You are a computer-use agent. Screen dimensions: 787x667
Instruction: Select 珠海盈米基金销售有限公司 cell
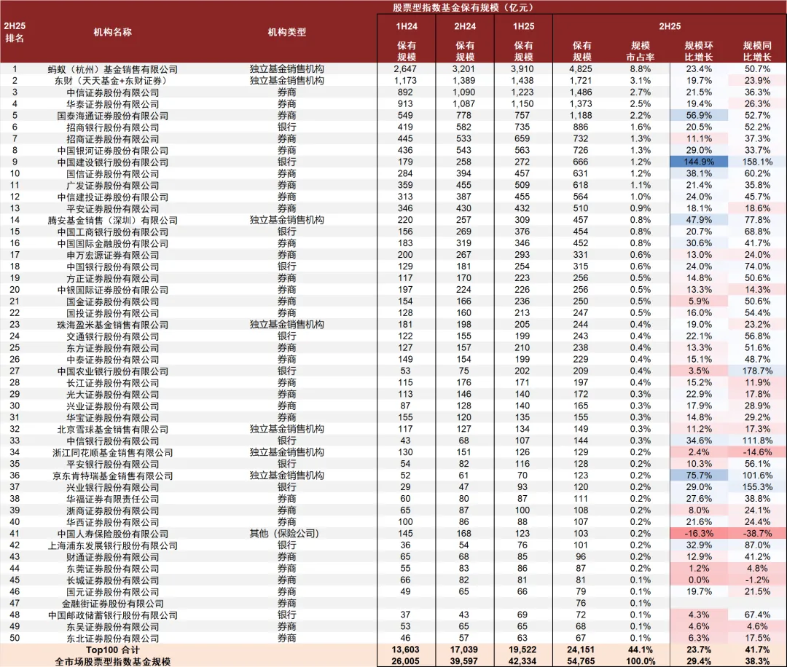(112, 325)
